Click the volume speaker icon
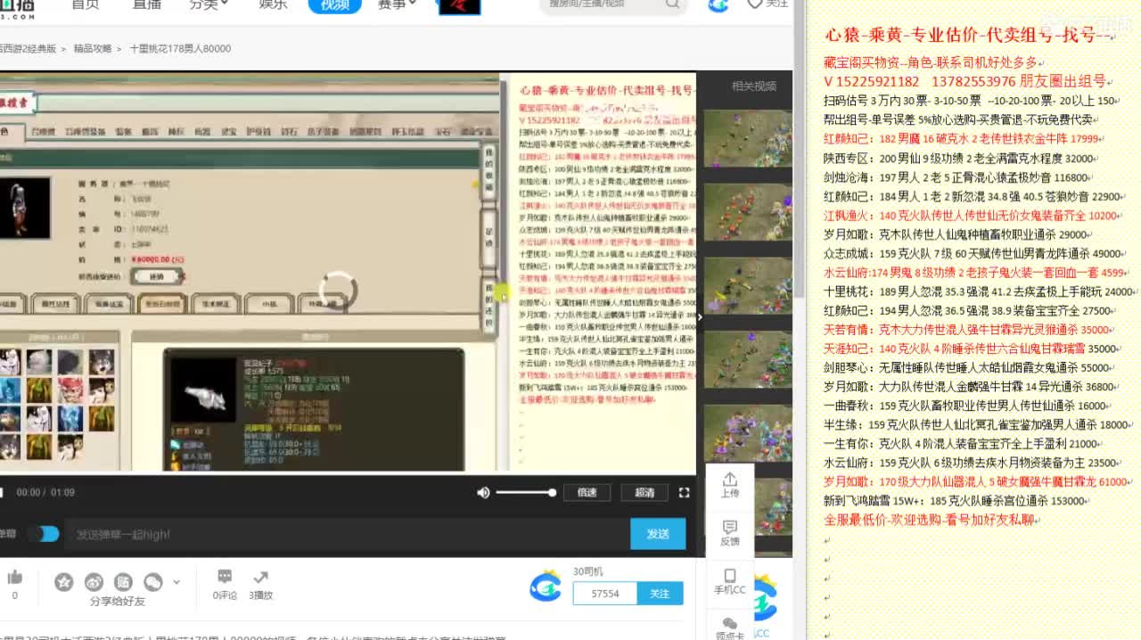This screenshot has width=1141, height=640. (483, 492)
